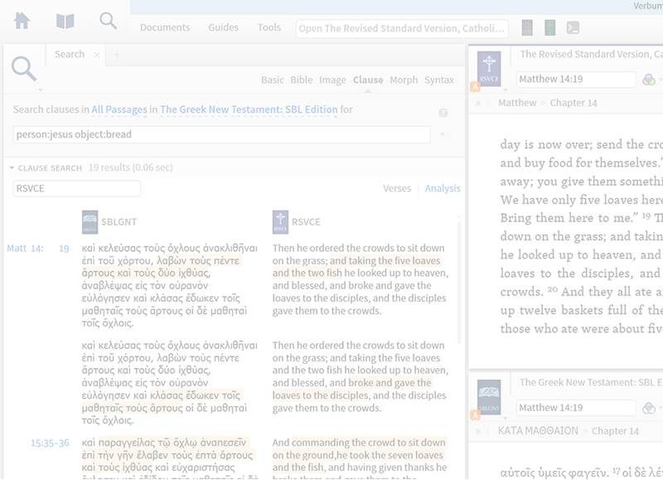Image resolution: width=663 pixels, height=480 pixels.
Task: Change The Greek New Testament: SBL Edition resource
Action: click(249, 109)
